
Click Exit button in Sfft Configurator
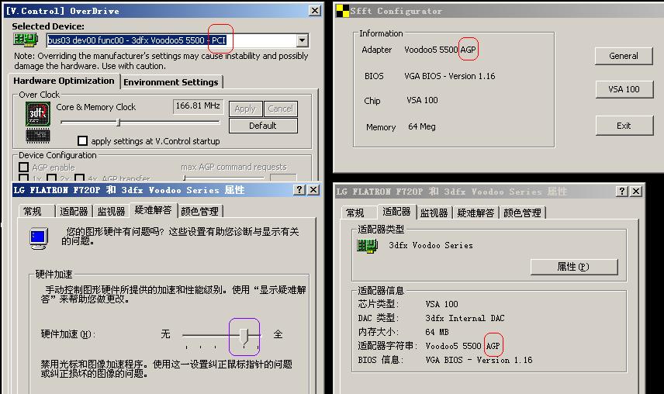[624, 126]
